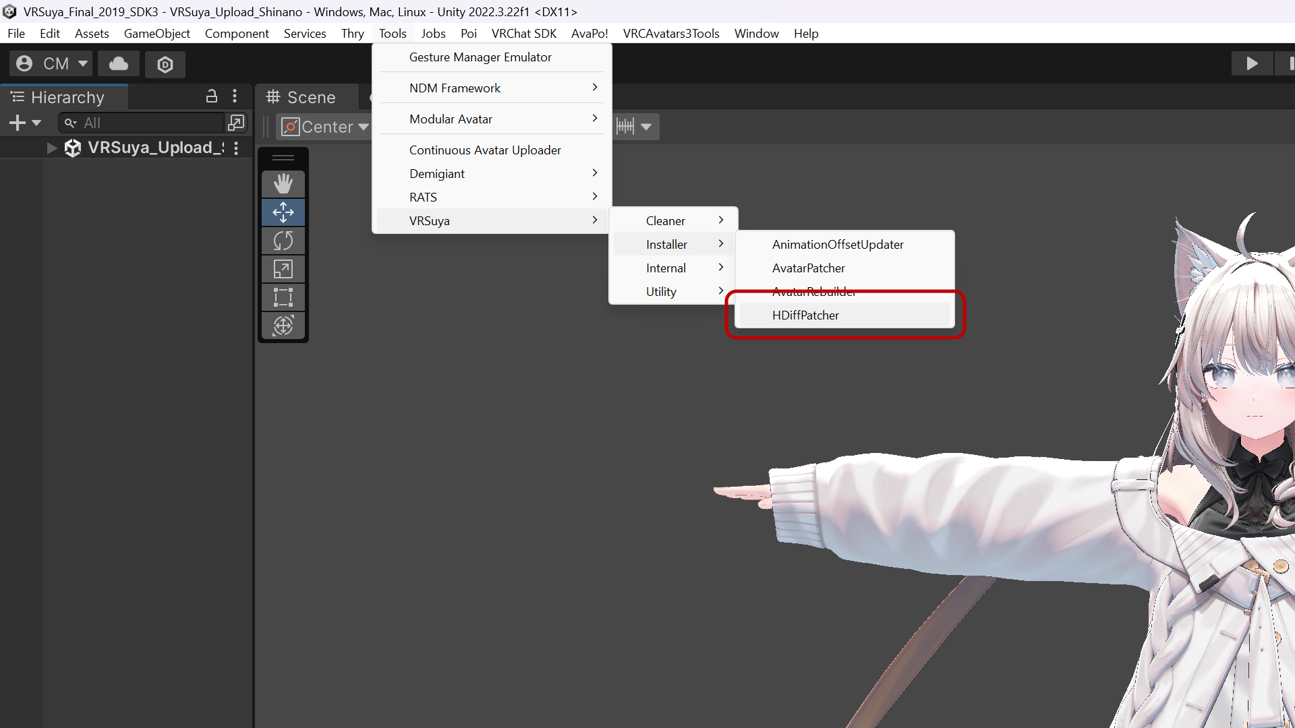1295x728 pixels.
Task: Open the GameObject menu
Action: click(x=157, y=34)
